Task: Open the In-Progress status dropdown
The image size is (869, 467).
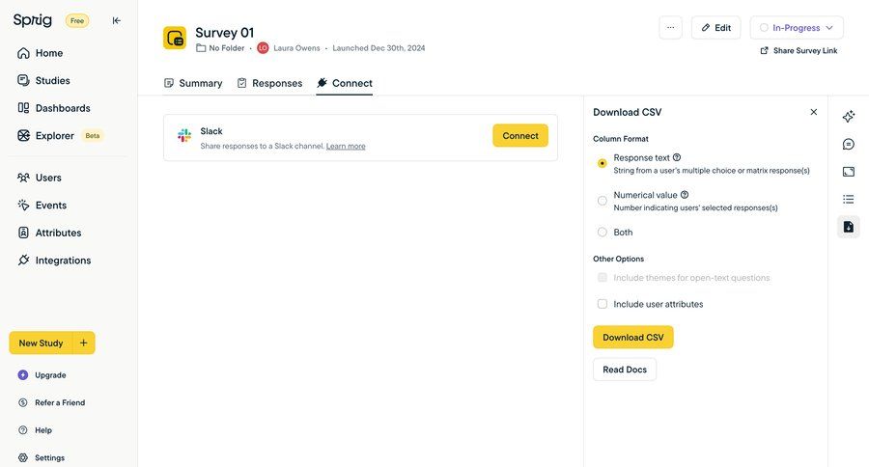Action: [796, 28]
